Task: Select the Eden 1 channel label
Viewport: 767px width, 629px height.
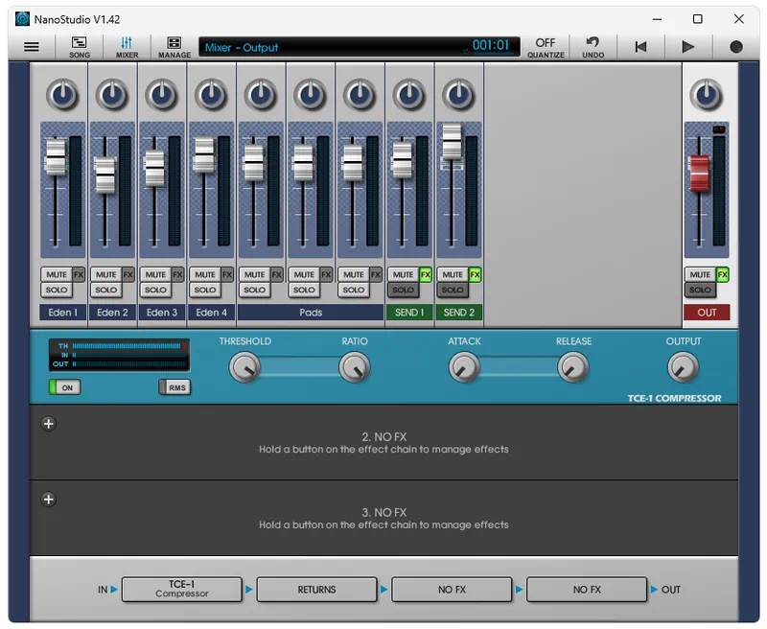Action: click(x=62, y=312)
